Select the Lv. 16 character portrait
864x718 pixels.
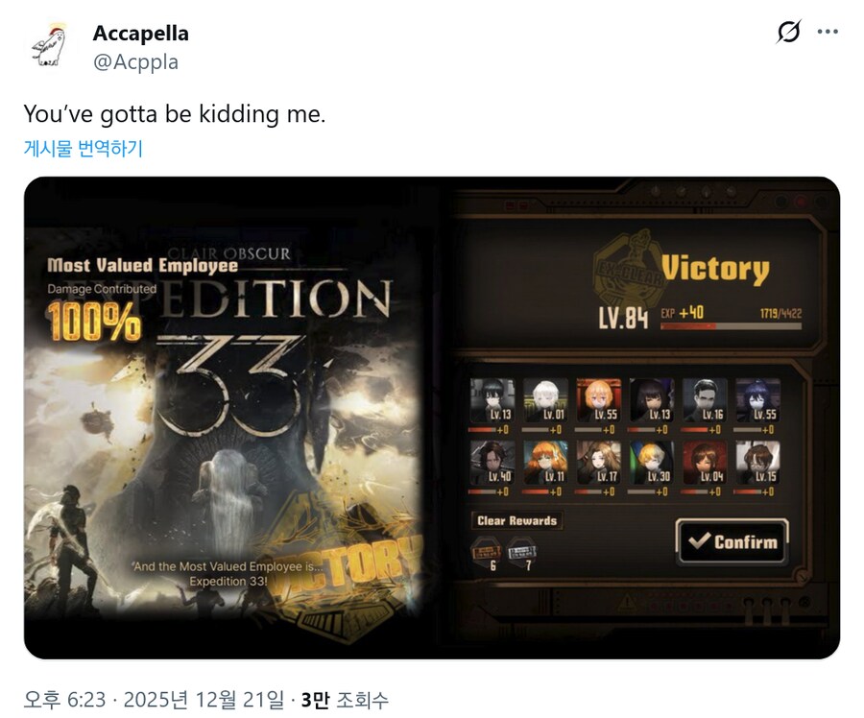[x=705, y=401]
